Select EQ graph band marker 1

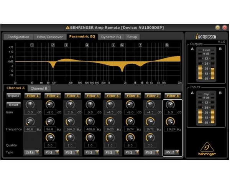tap(32, 45)
